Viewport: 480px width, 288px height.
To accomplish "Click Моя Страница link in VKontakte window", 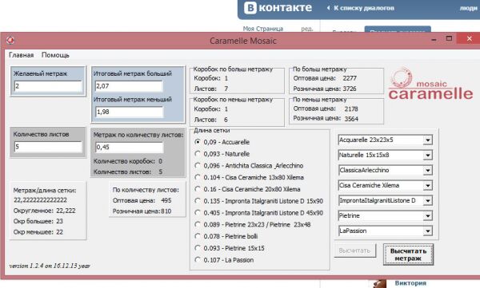I will click(263, 29).
